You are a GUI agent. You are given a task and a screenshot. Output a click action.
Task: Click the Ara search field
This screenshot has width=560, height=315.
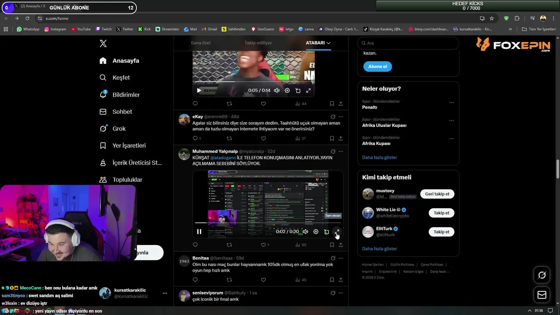(408, 43)
